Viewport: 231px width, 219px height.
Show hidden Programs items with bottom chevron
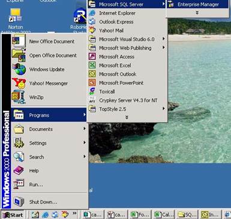tap(127, 117)
